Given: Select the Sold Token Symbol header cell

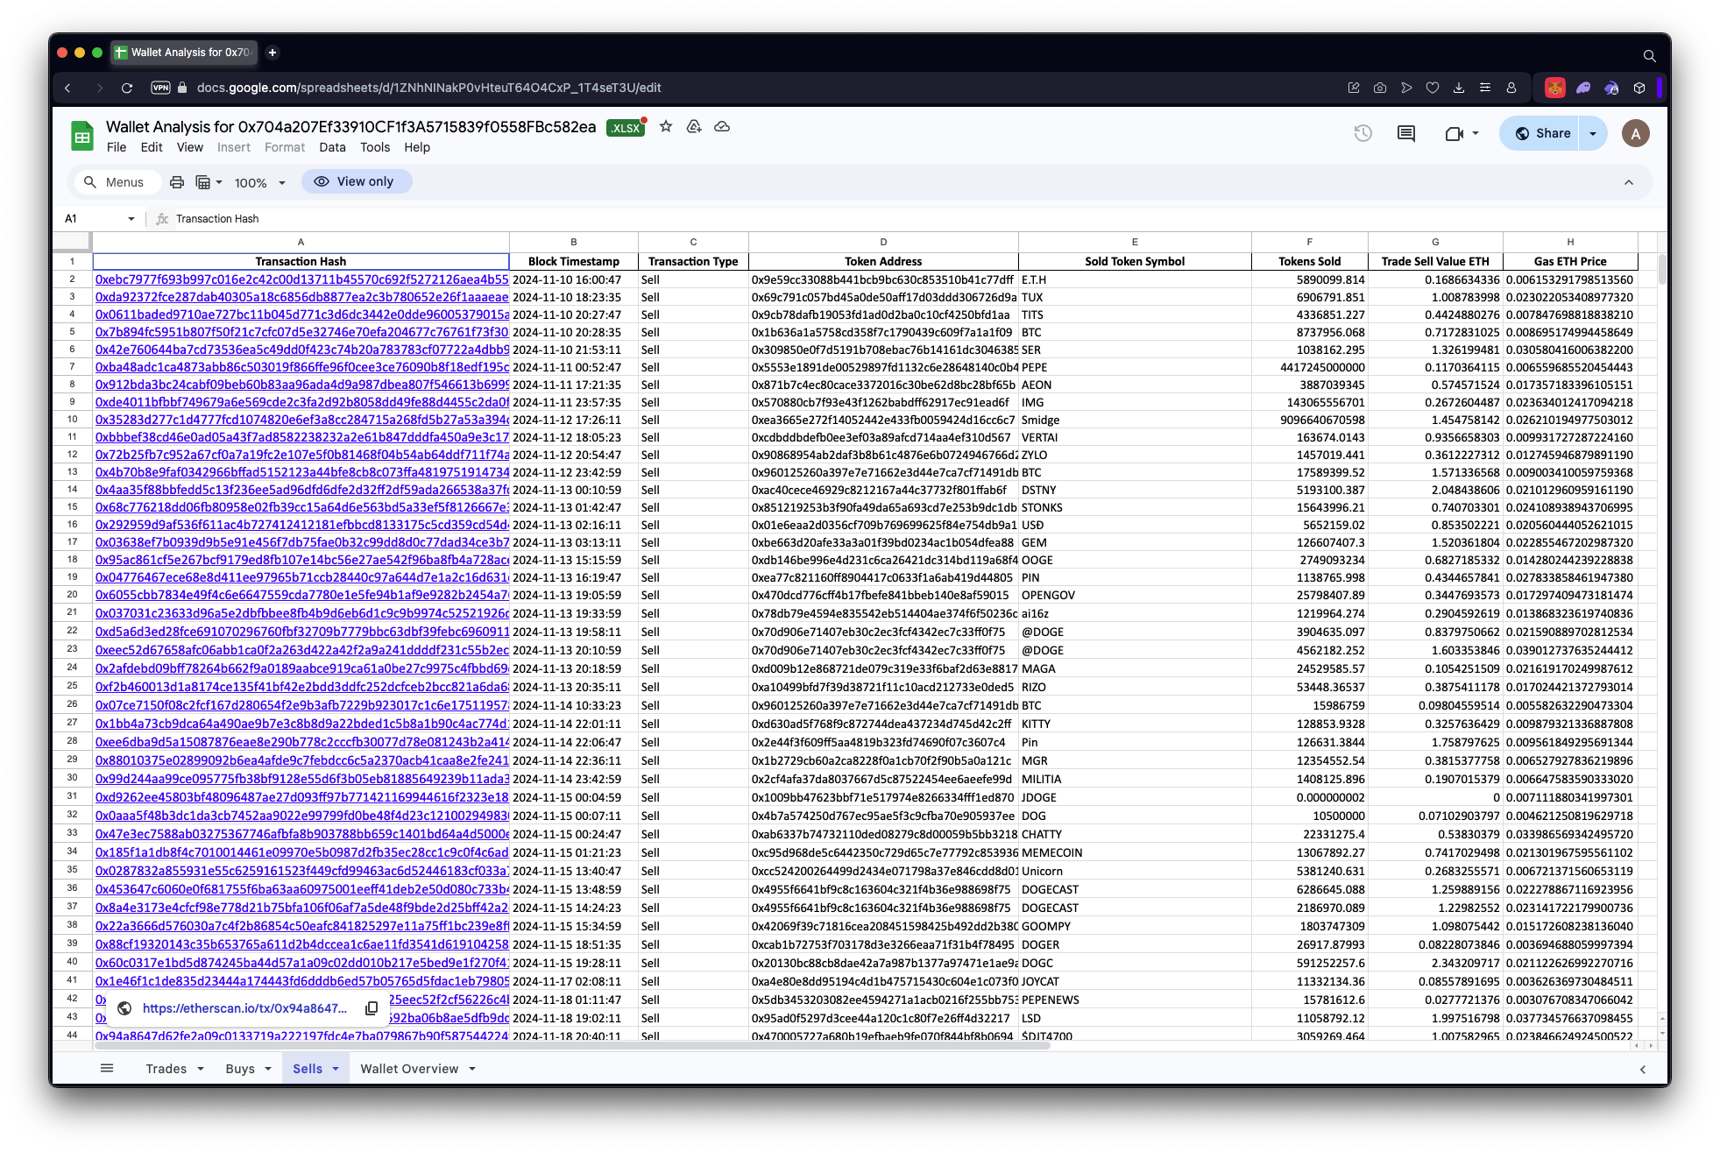Looking at the screenshot, I should [x=1135, y=261].
